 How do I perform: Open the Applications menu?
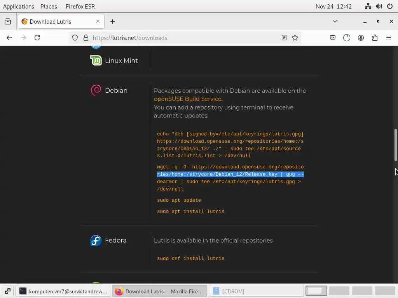click(19, 6)
